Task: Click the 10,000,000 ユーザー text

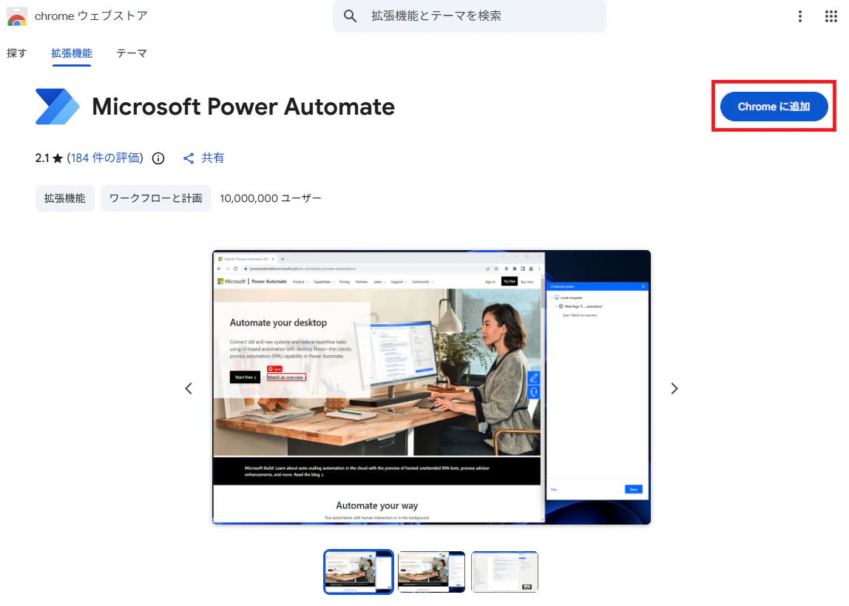Action: pos(271,198)
